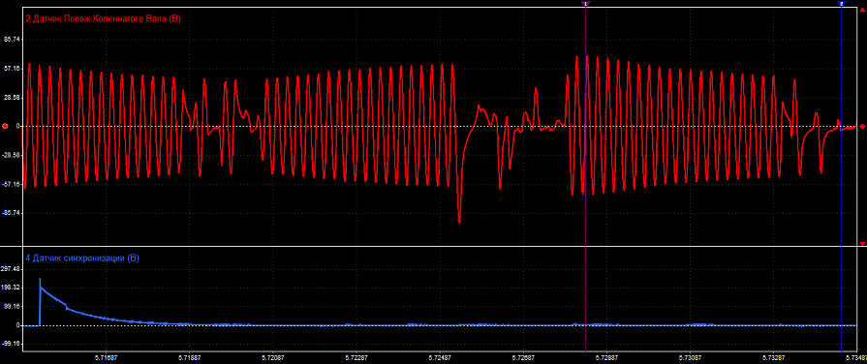Click the blue sync pulse spike peak
The height and width of the screenshot is (364, 867).
coord(40,280)
